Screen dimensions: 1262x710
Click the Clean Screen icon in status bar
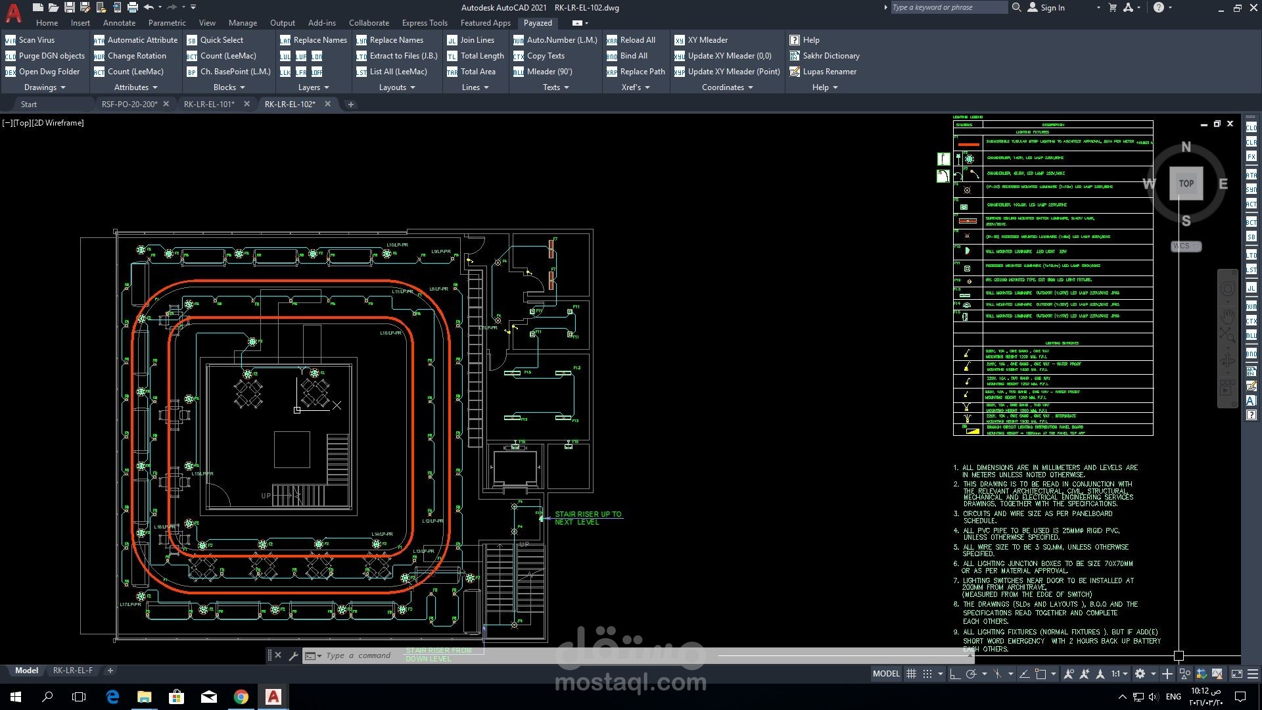point(1236,674)
